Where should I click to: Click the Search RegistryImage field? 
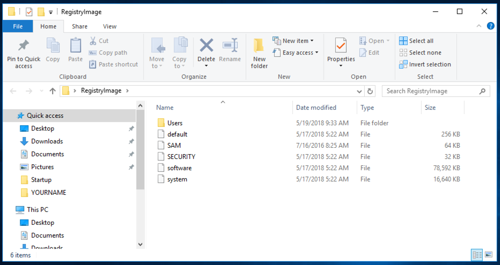(x=436, y=91)
